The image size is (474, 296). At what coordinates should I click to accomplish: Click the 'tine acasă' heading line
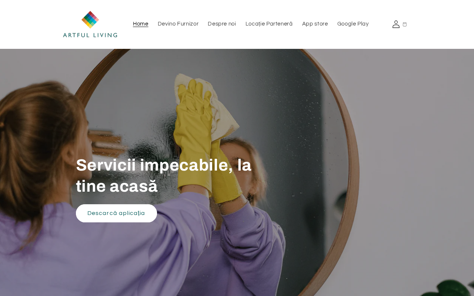point(117,186)
